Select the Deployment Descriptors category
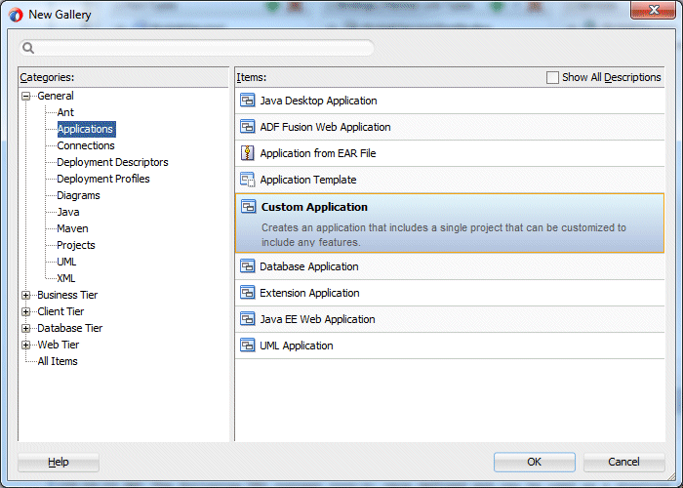This screenshot has height=488, width=683. [x=112, y=162]
